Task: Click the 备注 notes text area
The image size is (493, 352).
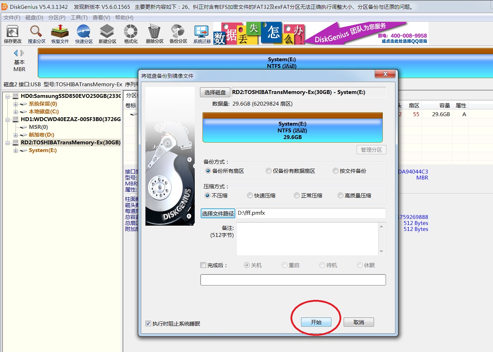Action: pyautogui.click(x=307, y=239)
